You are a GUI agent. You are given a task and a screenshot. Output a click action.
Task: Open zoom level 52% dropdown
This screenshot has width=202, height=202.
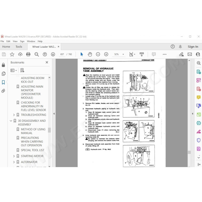[123, 54]
